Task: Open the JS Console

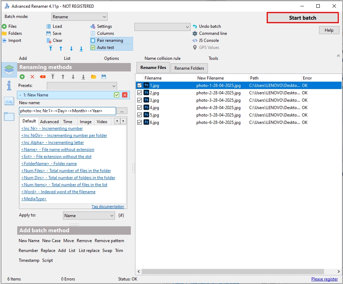Action: (x=206, y=40)
